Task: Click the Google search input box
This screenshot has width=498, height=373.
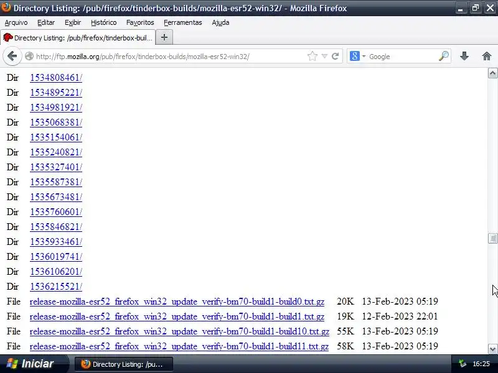Action: coord(402,57)
